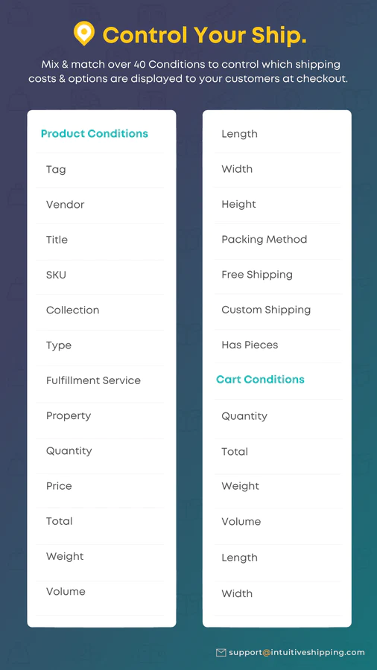Click the Control Your Ship title
The height and width of the screenshot is (670, 377).
point(204,36)
